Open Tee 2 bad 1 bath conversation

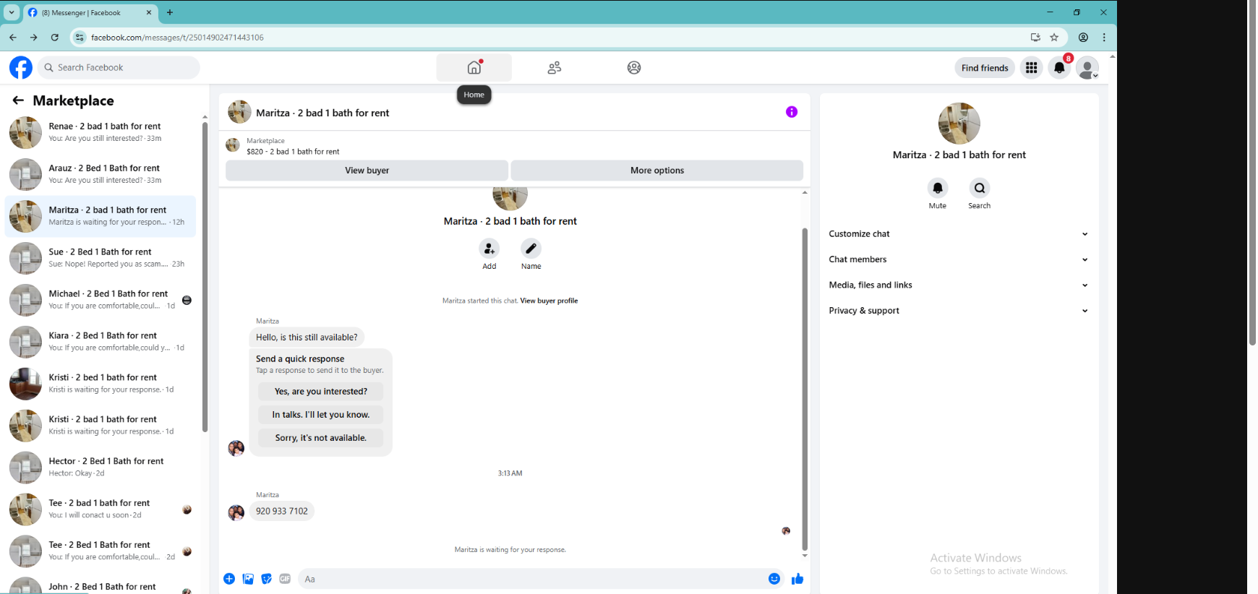click(x=100, y=509)
